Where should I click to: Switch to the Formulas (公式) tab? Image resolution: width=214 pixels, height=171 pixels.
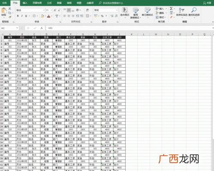[49, 3]
